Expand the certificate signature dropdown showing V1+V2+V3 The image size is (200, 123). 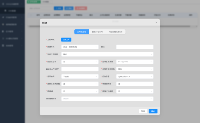pos(135,62)
